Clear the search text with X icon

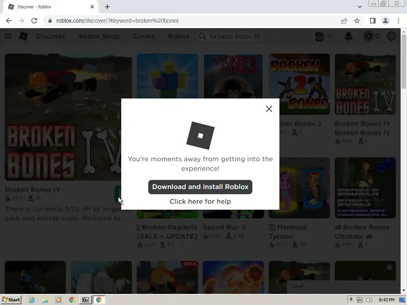[257, 36]
